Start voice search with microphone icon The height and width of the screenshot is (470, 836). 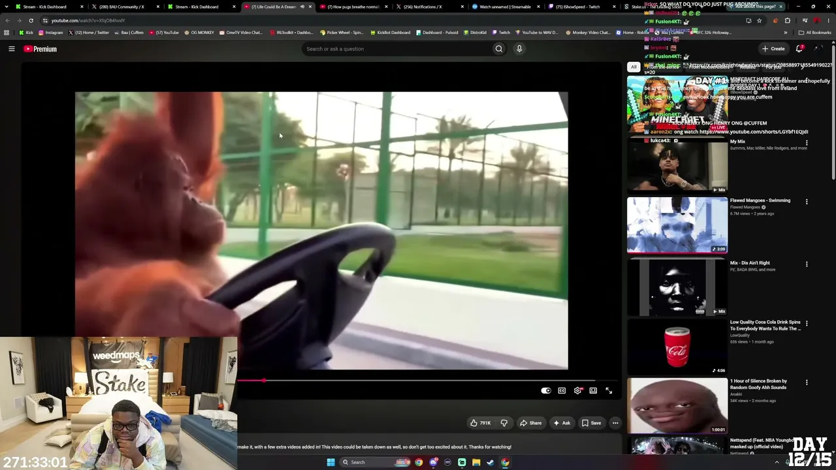tap(519, 49)
